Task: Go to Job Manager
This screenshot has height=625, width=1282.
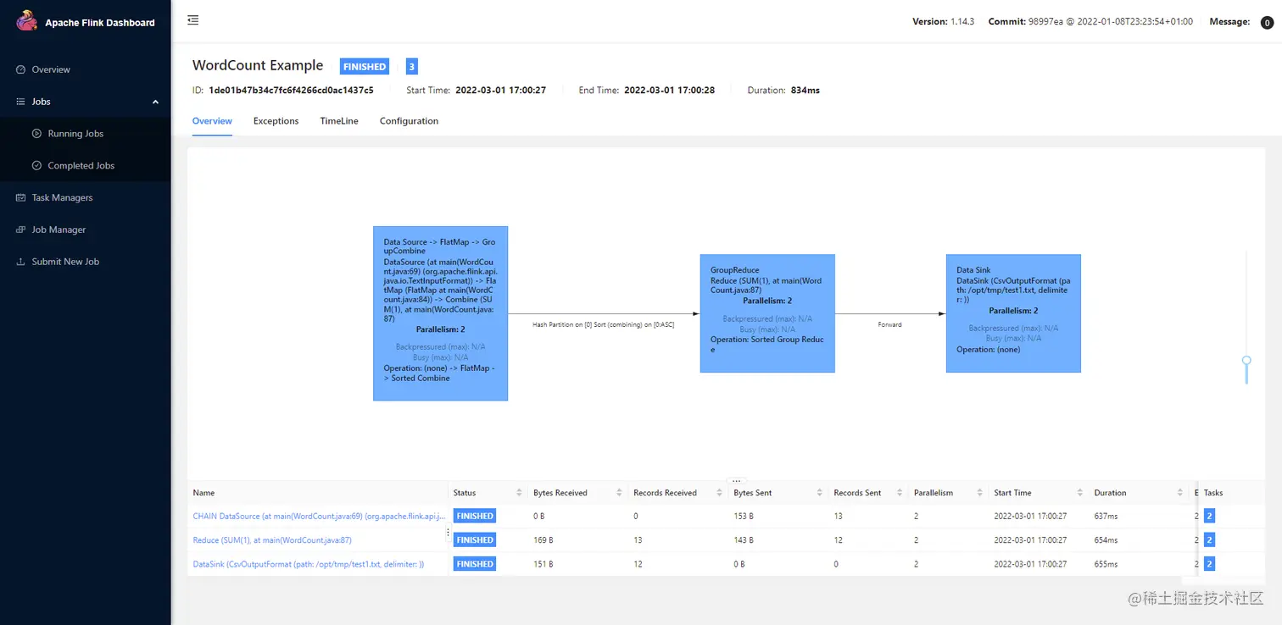Action: 59,230
